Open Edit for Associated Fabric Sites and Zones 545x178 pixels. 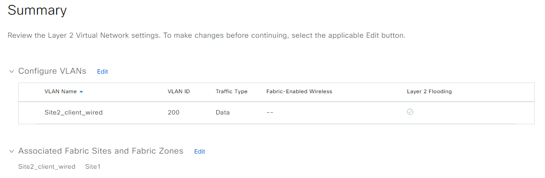(x=200, y=151)
